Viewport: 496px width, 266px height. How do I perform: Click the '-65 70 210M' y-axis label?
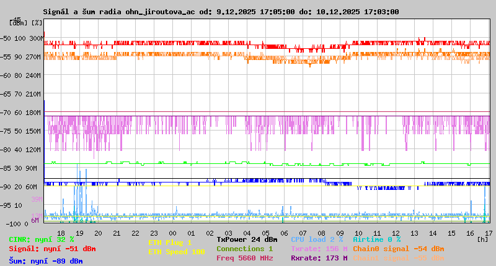20,95
